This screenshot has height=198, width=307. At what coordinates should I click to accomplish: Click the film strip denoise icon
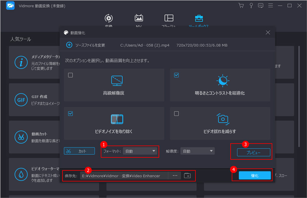click(117, 119)
